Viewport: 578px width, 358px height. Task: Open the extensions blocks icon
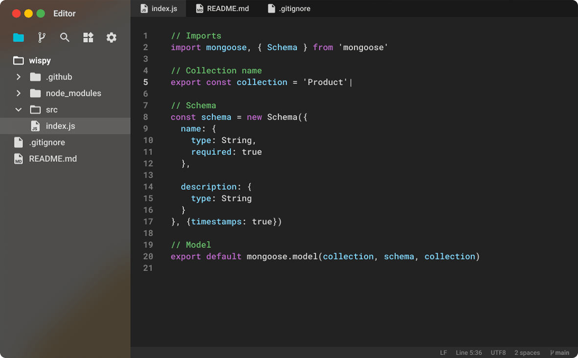point(88,38)
